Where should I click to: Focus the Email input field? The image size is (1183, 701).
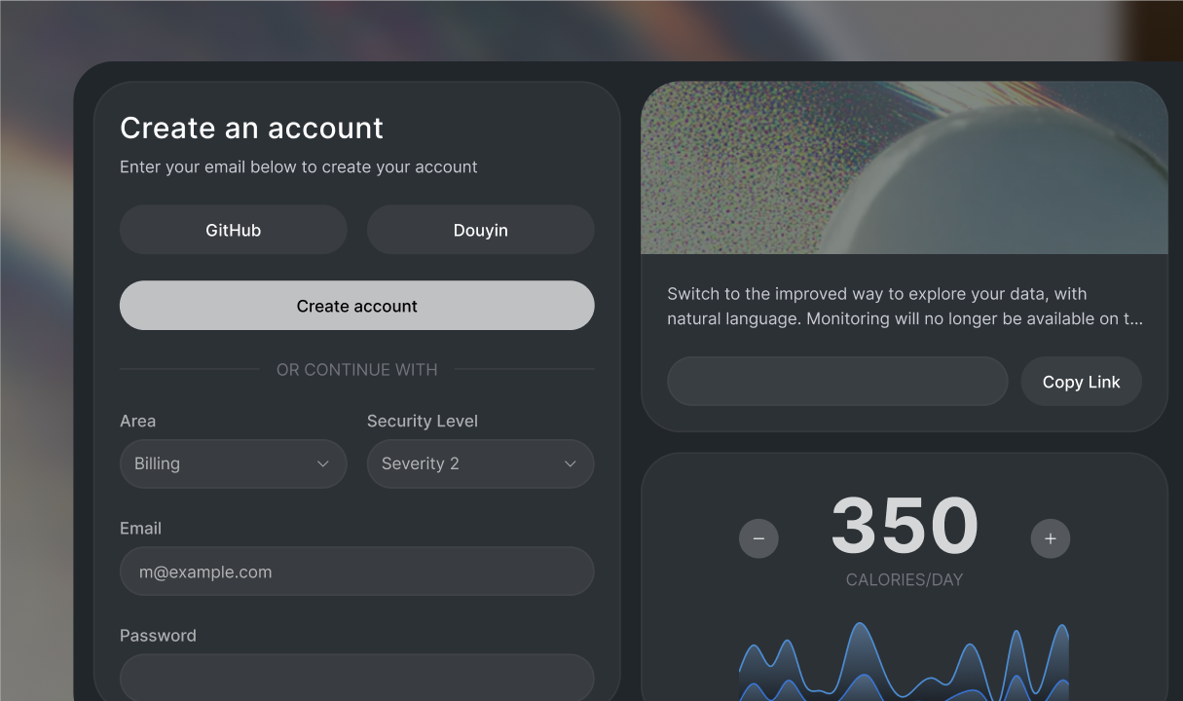pos(357,572)
